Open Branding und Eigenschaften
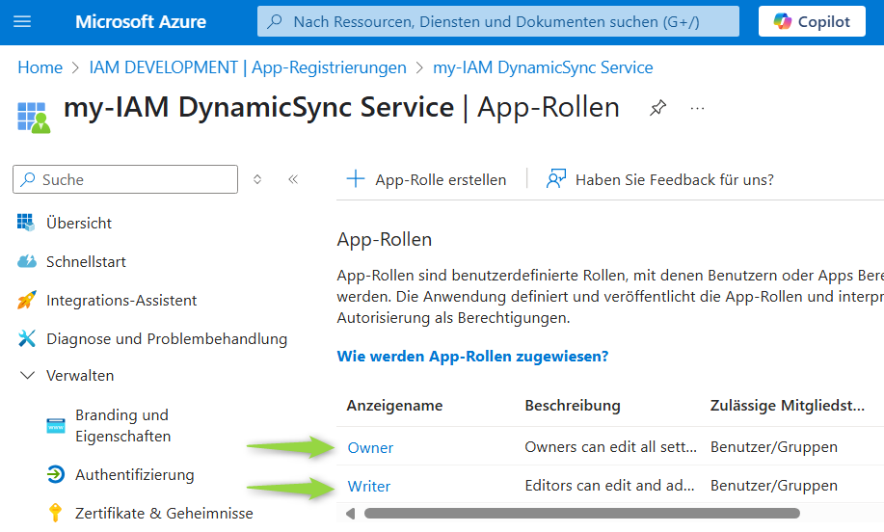The height and width of the screenshot is (532, 884). point(122,425)
